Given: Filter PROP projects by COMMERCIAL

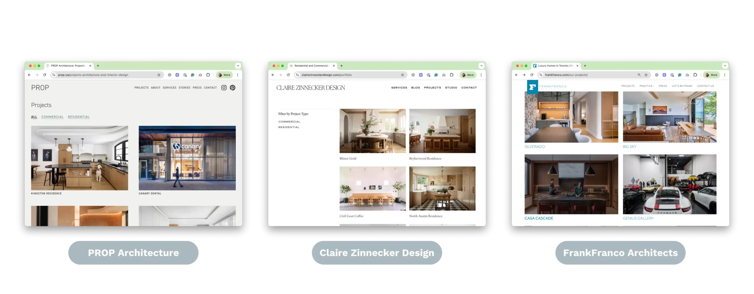Looking at the screenshot, I should tap(52, 117).
